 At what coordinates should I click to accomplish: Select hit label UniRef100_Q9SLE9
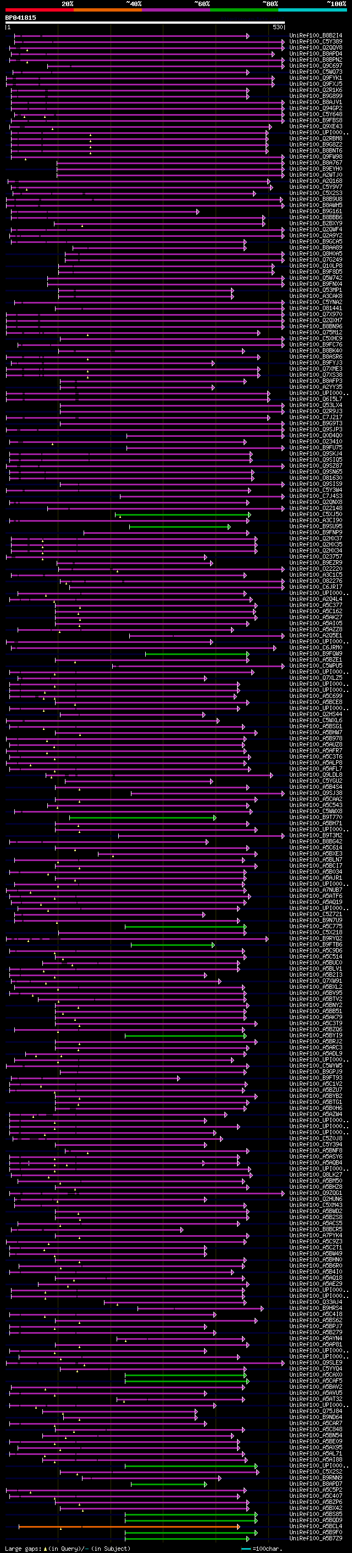(316, 1363)
